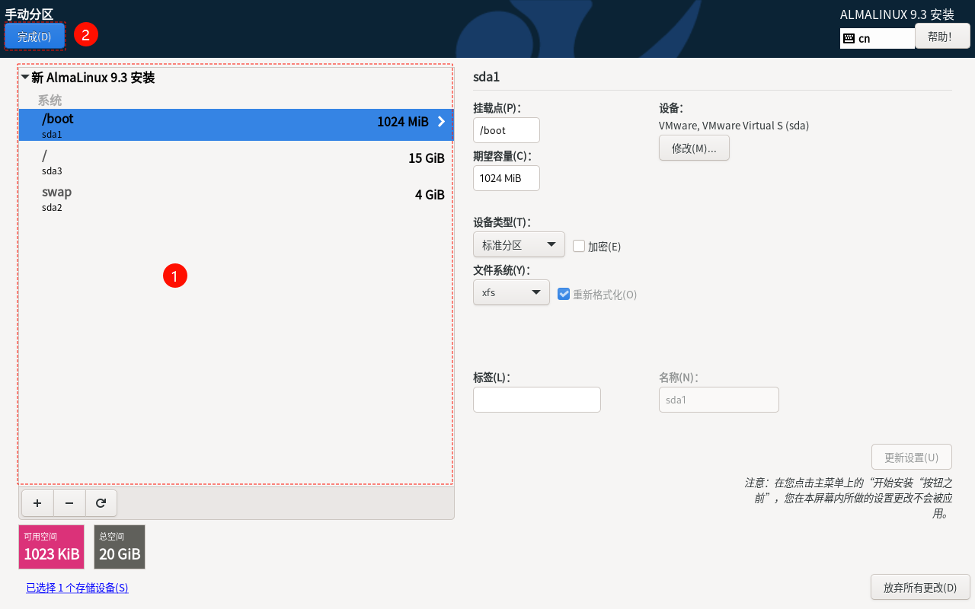The width and height of the screenshot is (975, 609).
Task: Click the 修改 device modify button
Action: click(x=693, y=148)
